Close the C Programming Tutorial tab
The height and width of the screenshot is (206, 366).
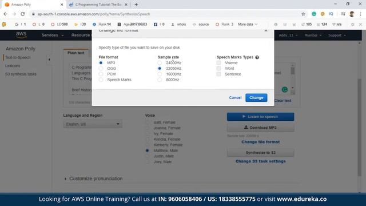[x=126, y=5]
